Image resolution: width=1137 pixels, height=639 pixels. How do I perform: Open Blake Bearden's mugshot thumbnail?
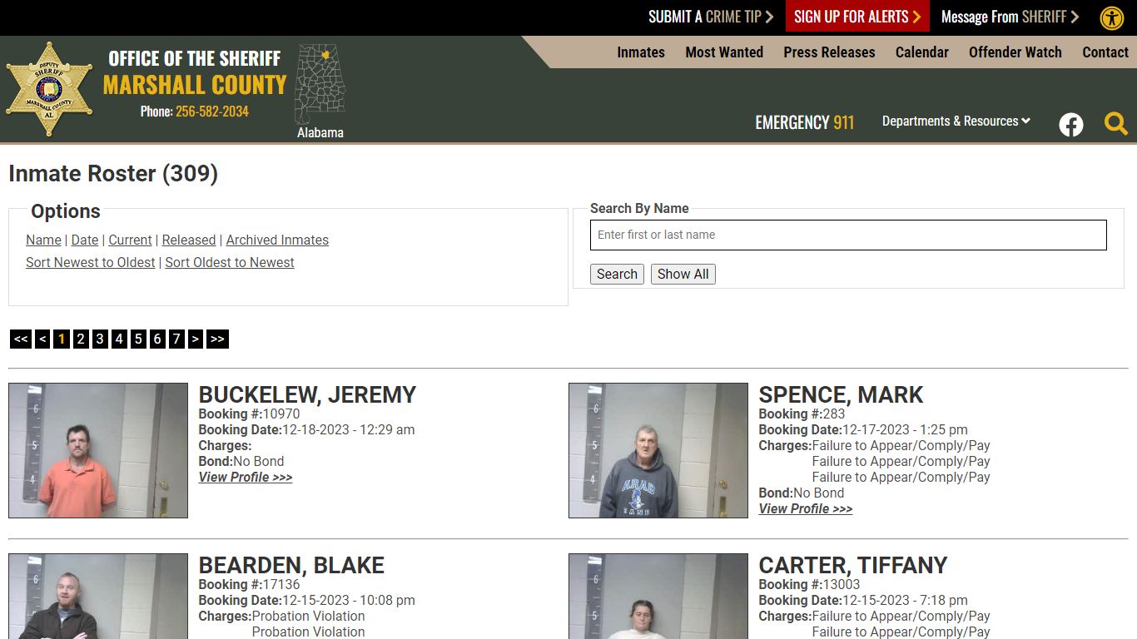98,596
